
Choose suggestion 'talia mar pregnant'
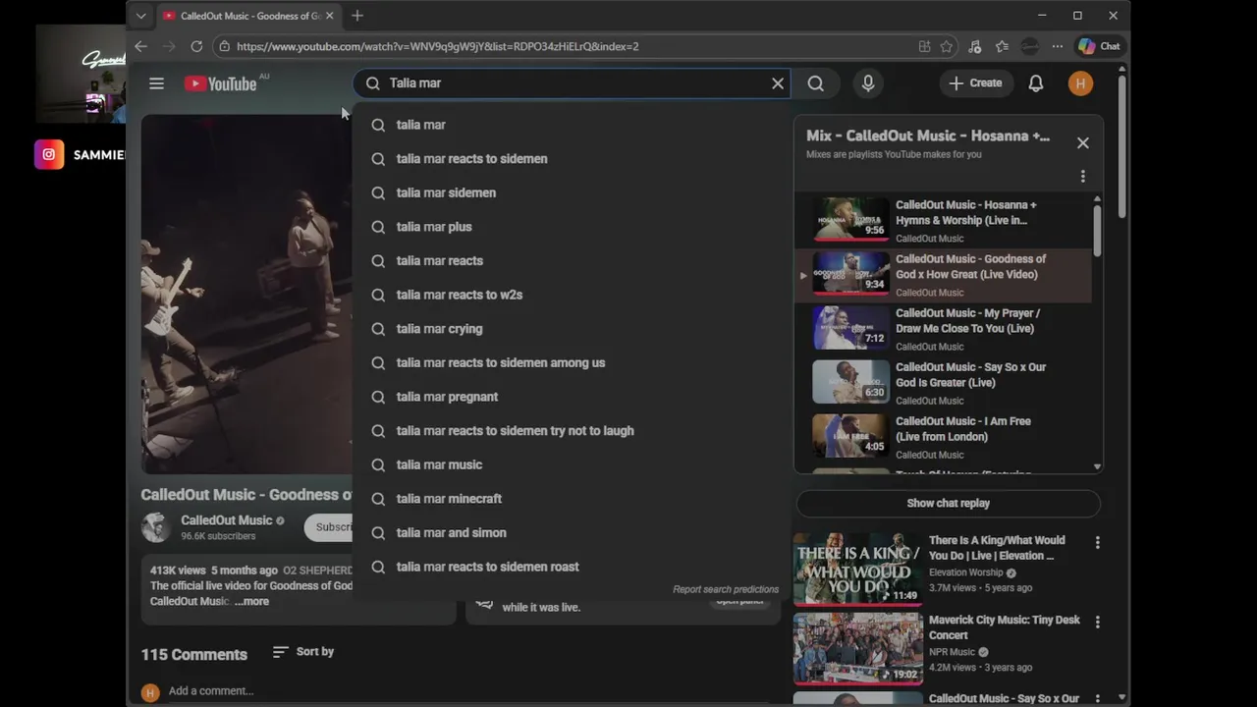571,397
